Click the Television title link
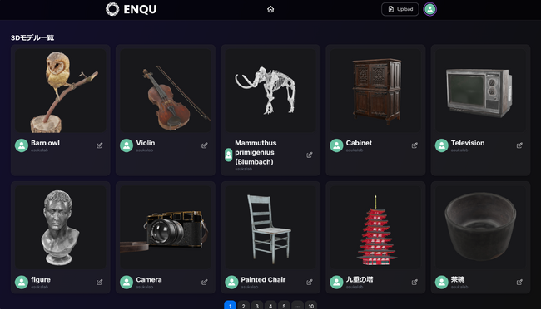This screenshot has height=310, width=541. (x=468, y=143)
